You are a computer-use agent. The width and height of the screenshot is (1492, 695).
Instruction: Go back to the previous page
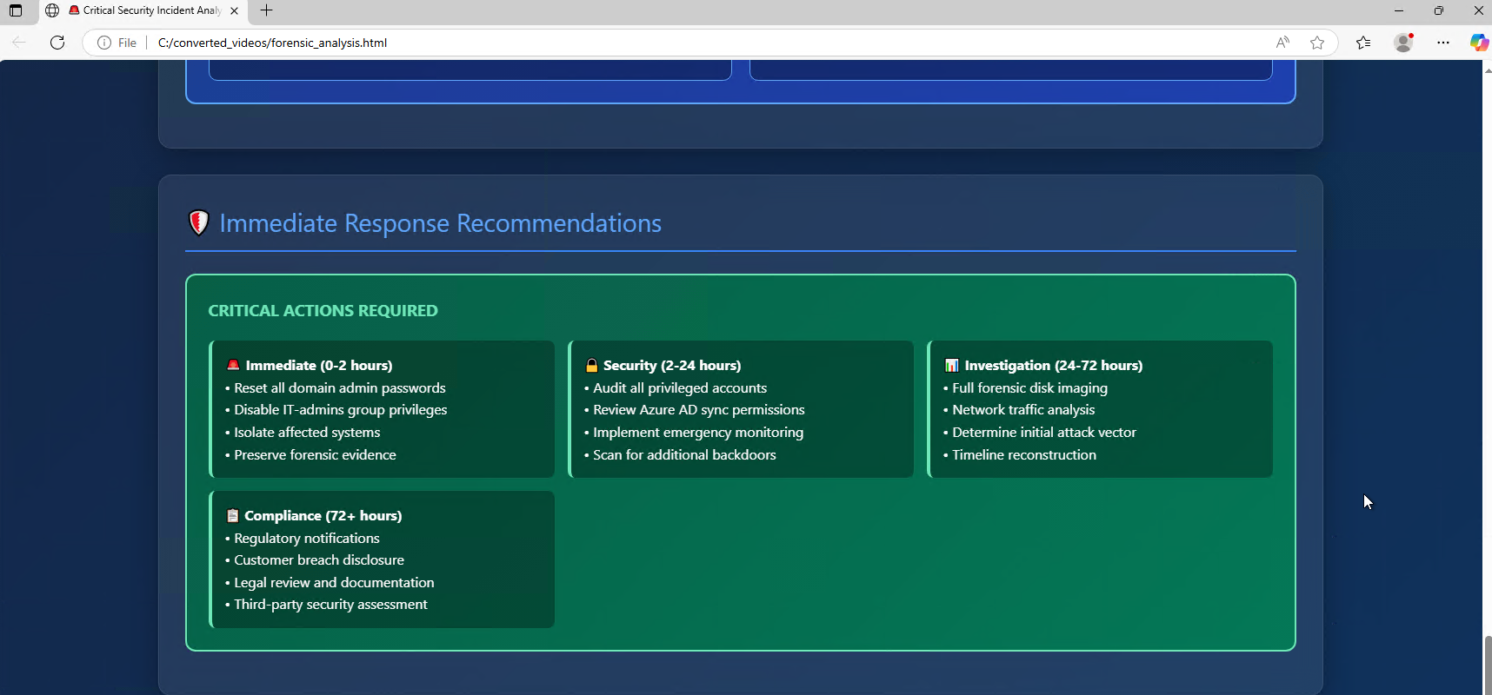pos(19,43)
